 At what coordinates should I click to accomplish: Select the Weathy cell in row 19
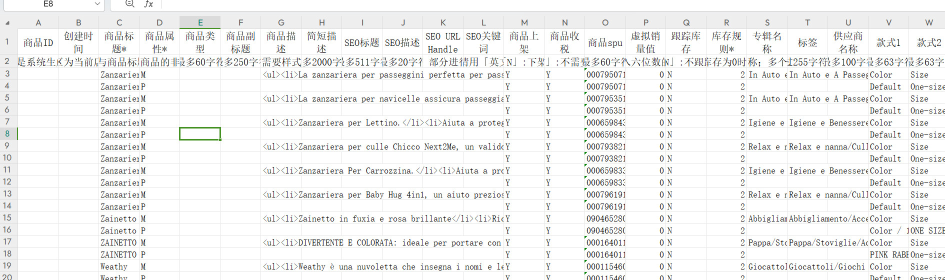coord(119,266)
